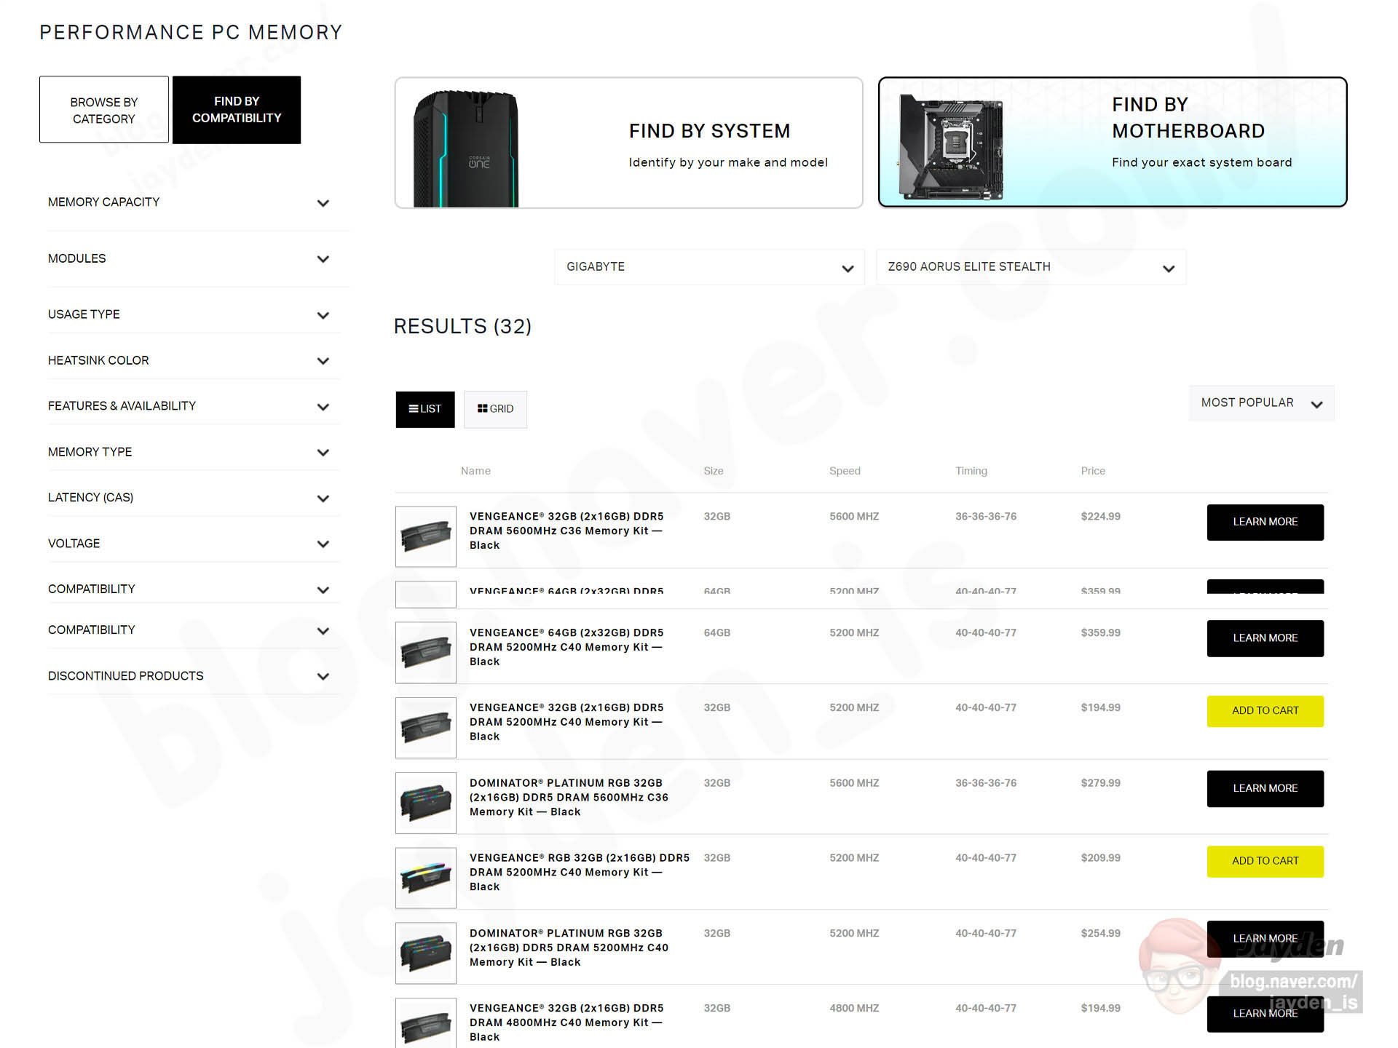Click the Corsair One system image
Image resolution: width=1398 pixels, height=1048 pixels.
click(466, 148)
